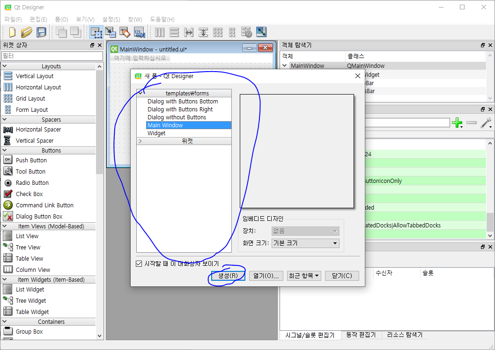Click the Lay Out Horizontally toolbar icon

coord(160,32)
